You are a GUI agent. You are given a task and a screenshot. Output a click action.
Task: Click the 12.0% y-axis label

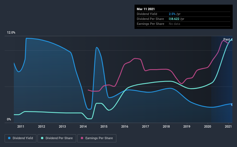coord(11,33)
